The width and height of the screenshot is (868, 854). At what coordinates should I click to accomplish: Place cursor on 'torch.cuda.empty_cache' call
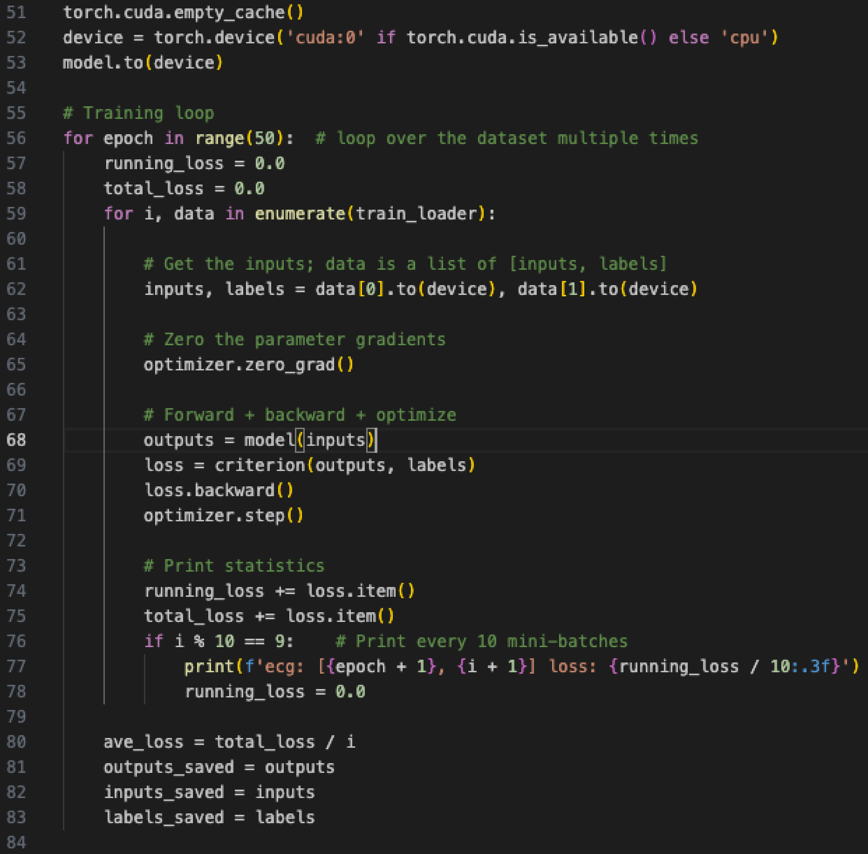[174, 12]
